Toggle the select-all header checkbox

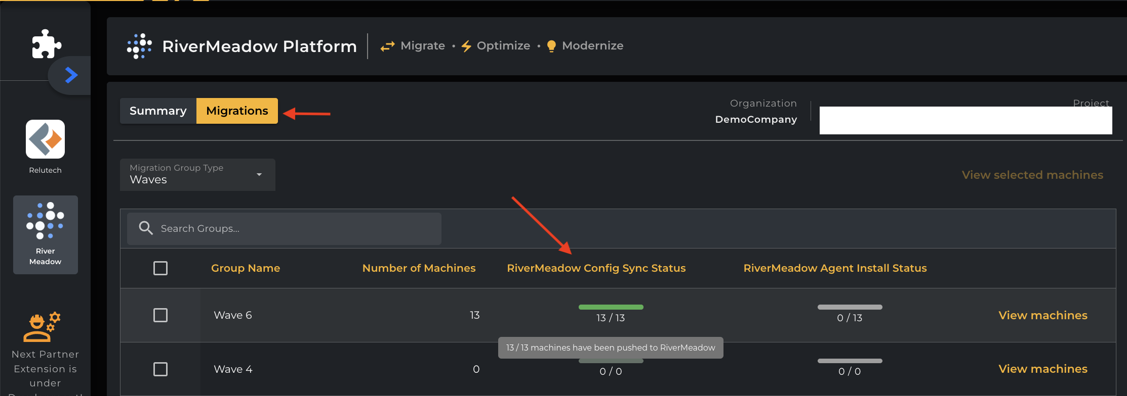[160, 268]
